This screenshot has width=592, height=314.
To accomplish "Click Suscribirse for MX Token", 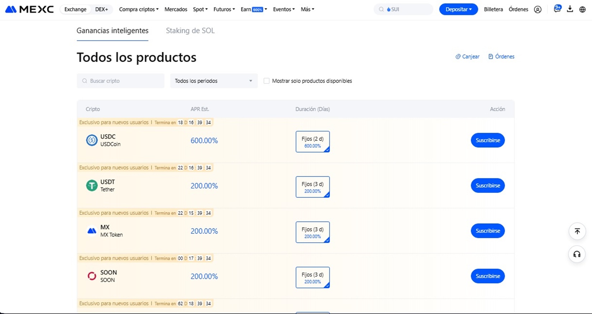I will (x=488, y=231).
